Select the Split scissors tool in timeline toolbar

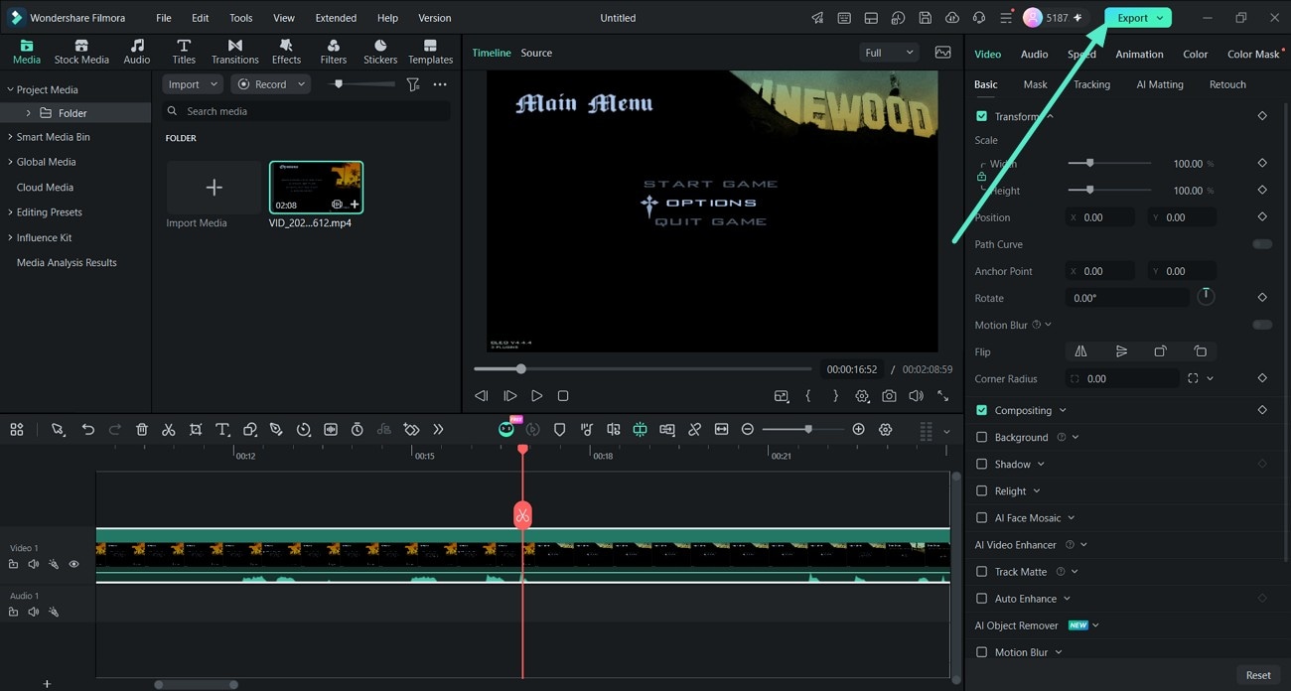pyautogui.click(x=169, y=430)
